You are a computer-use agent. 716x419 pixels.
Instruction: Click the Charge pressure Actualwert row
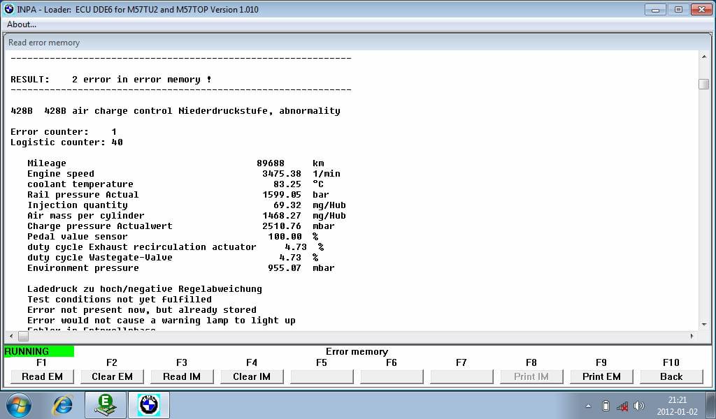click(x=181, y=226)
